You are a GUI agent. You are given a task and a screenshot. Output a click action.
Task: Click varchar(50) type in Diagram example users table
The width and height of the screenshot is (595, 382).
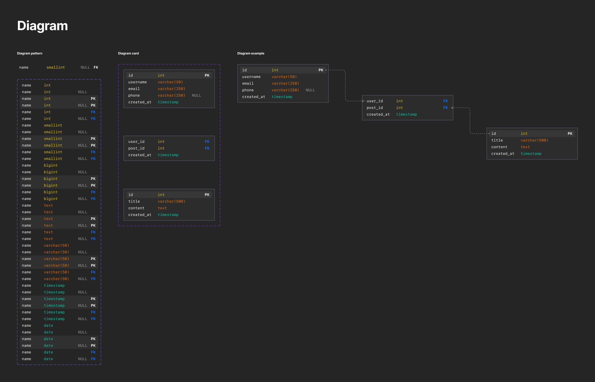(x=284, y=77)
